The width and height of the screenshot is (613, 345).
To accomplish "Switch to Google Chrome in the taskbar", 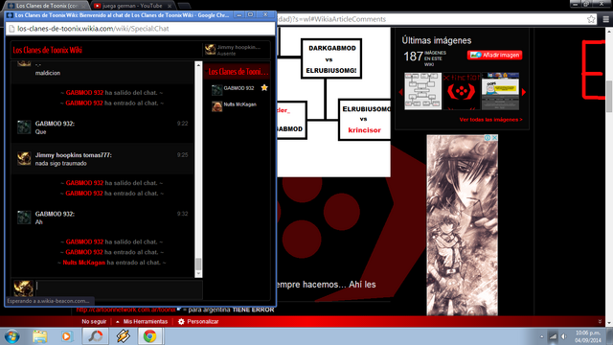I will click(149, 336).
